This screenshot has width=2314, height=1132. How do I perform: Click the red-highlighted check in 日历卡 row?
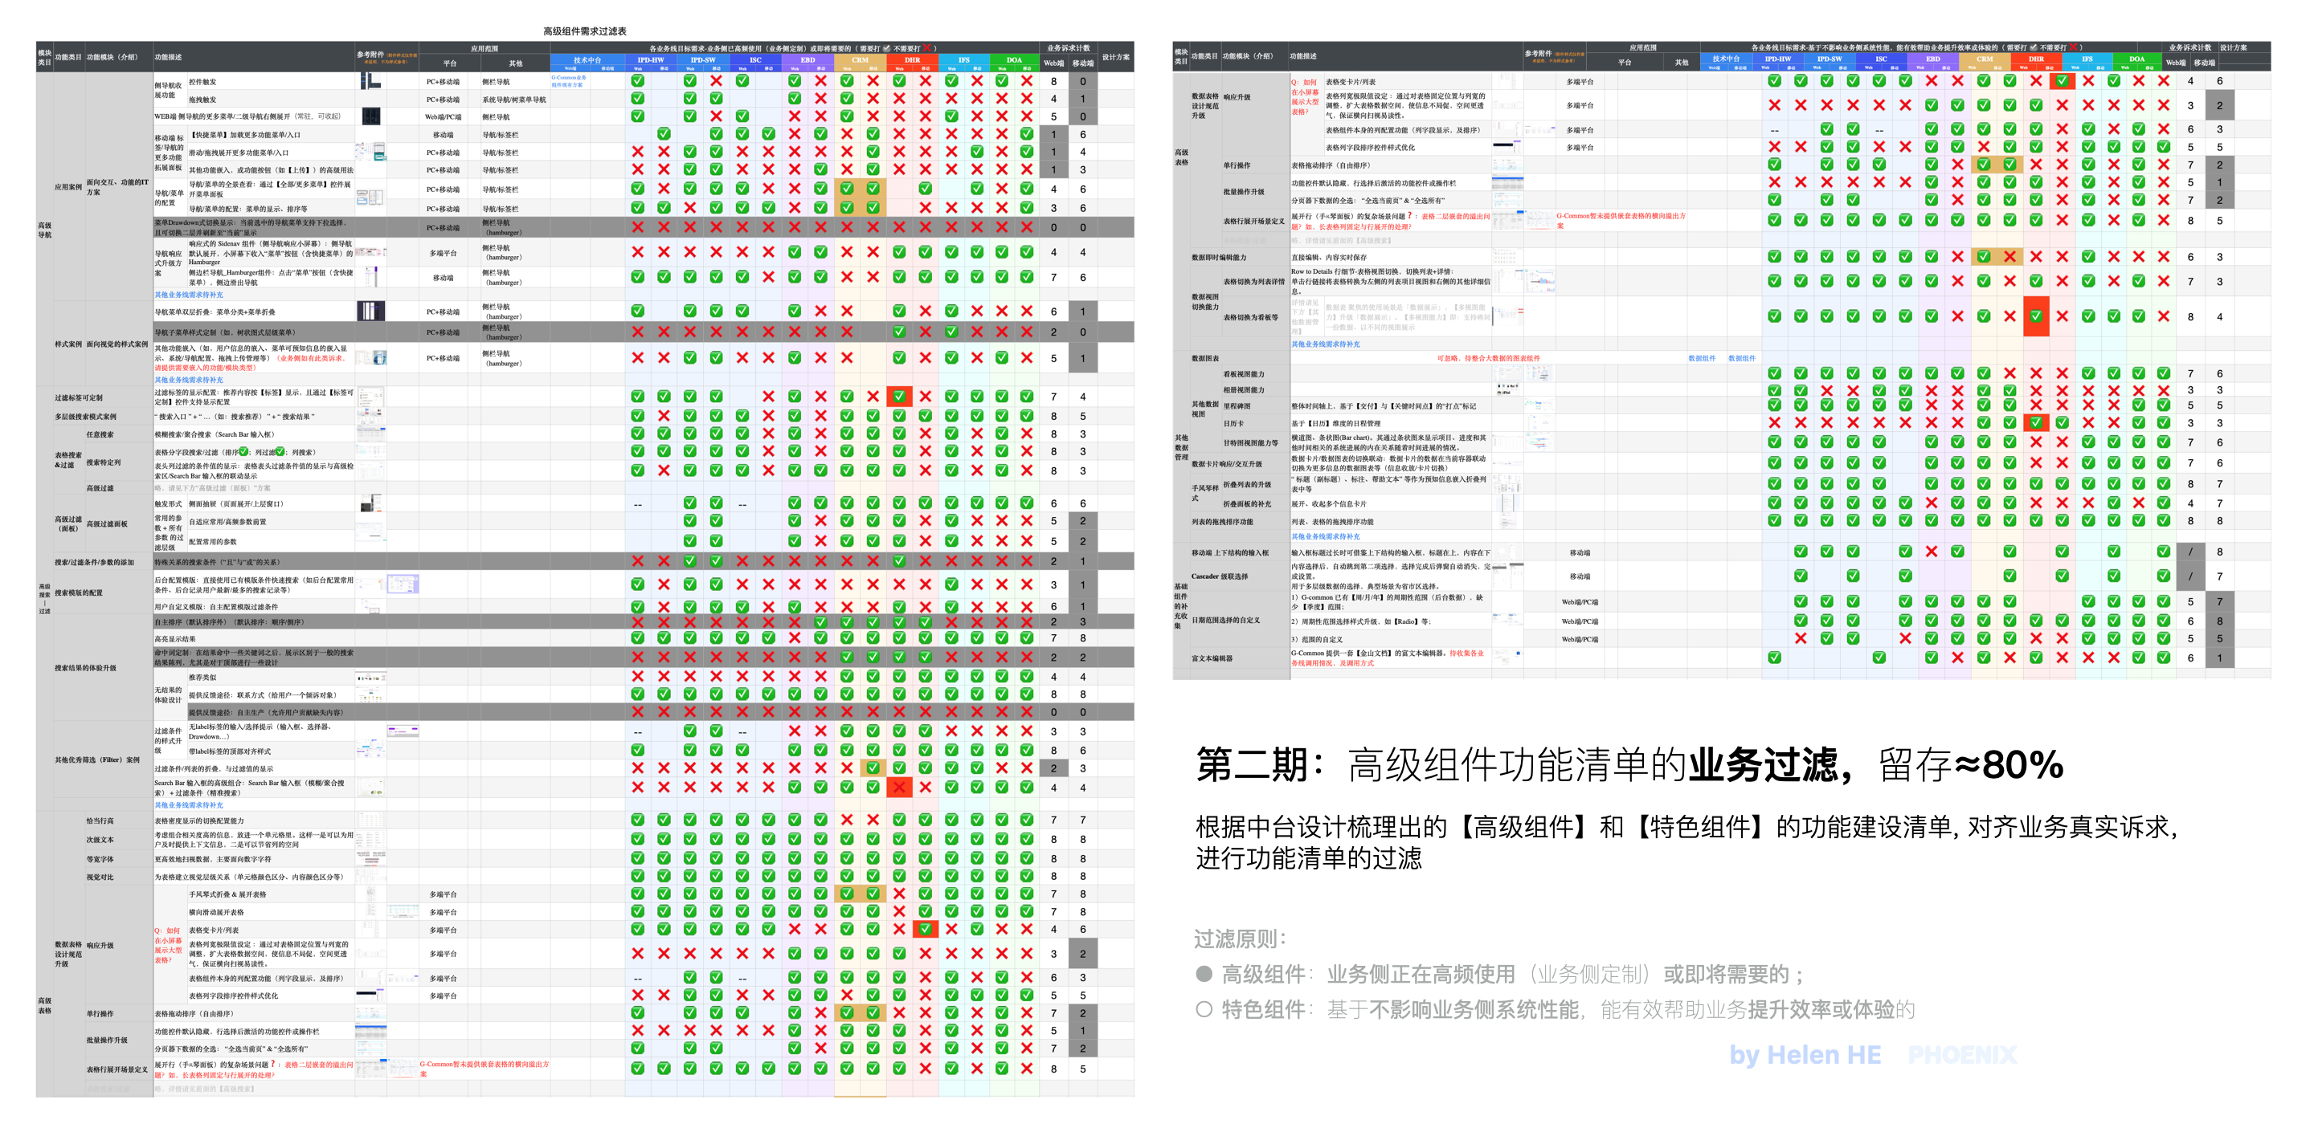[x=2037, y=423]
